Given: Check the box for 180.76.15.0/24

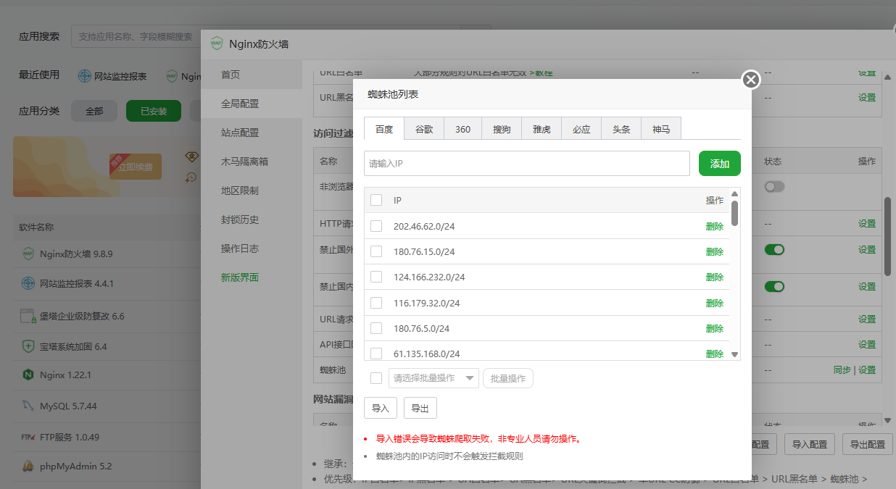Looking at the screenshot, I should click(376, 251).
